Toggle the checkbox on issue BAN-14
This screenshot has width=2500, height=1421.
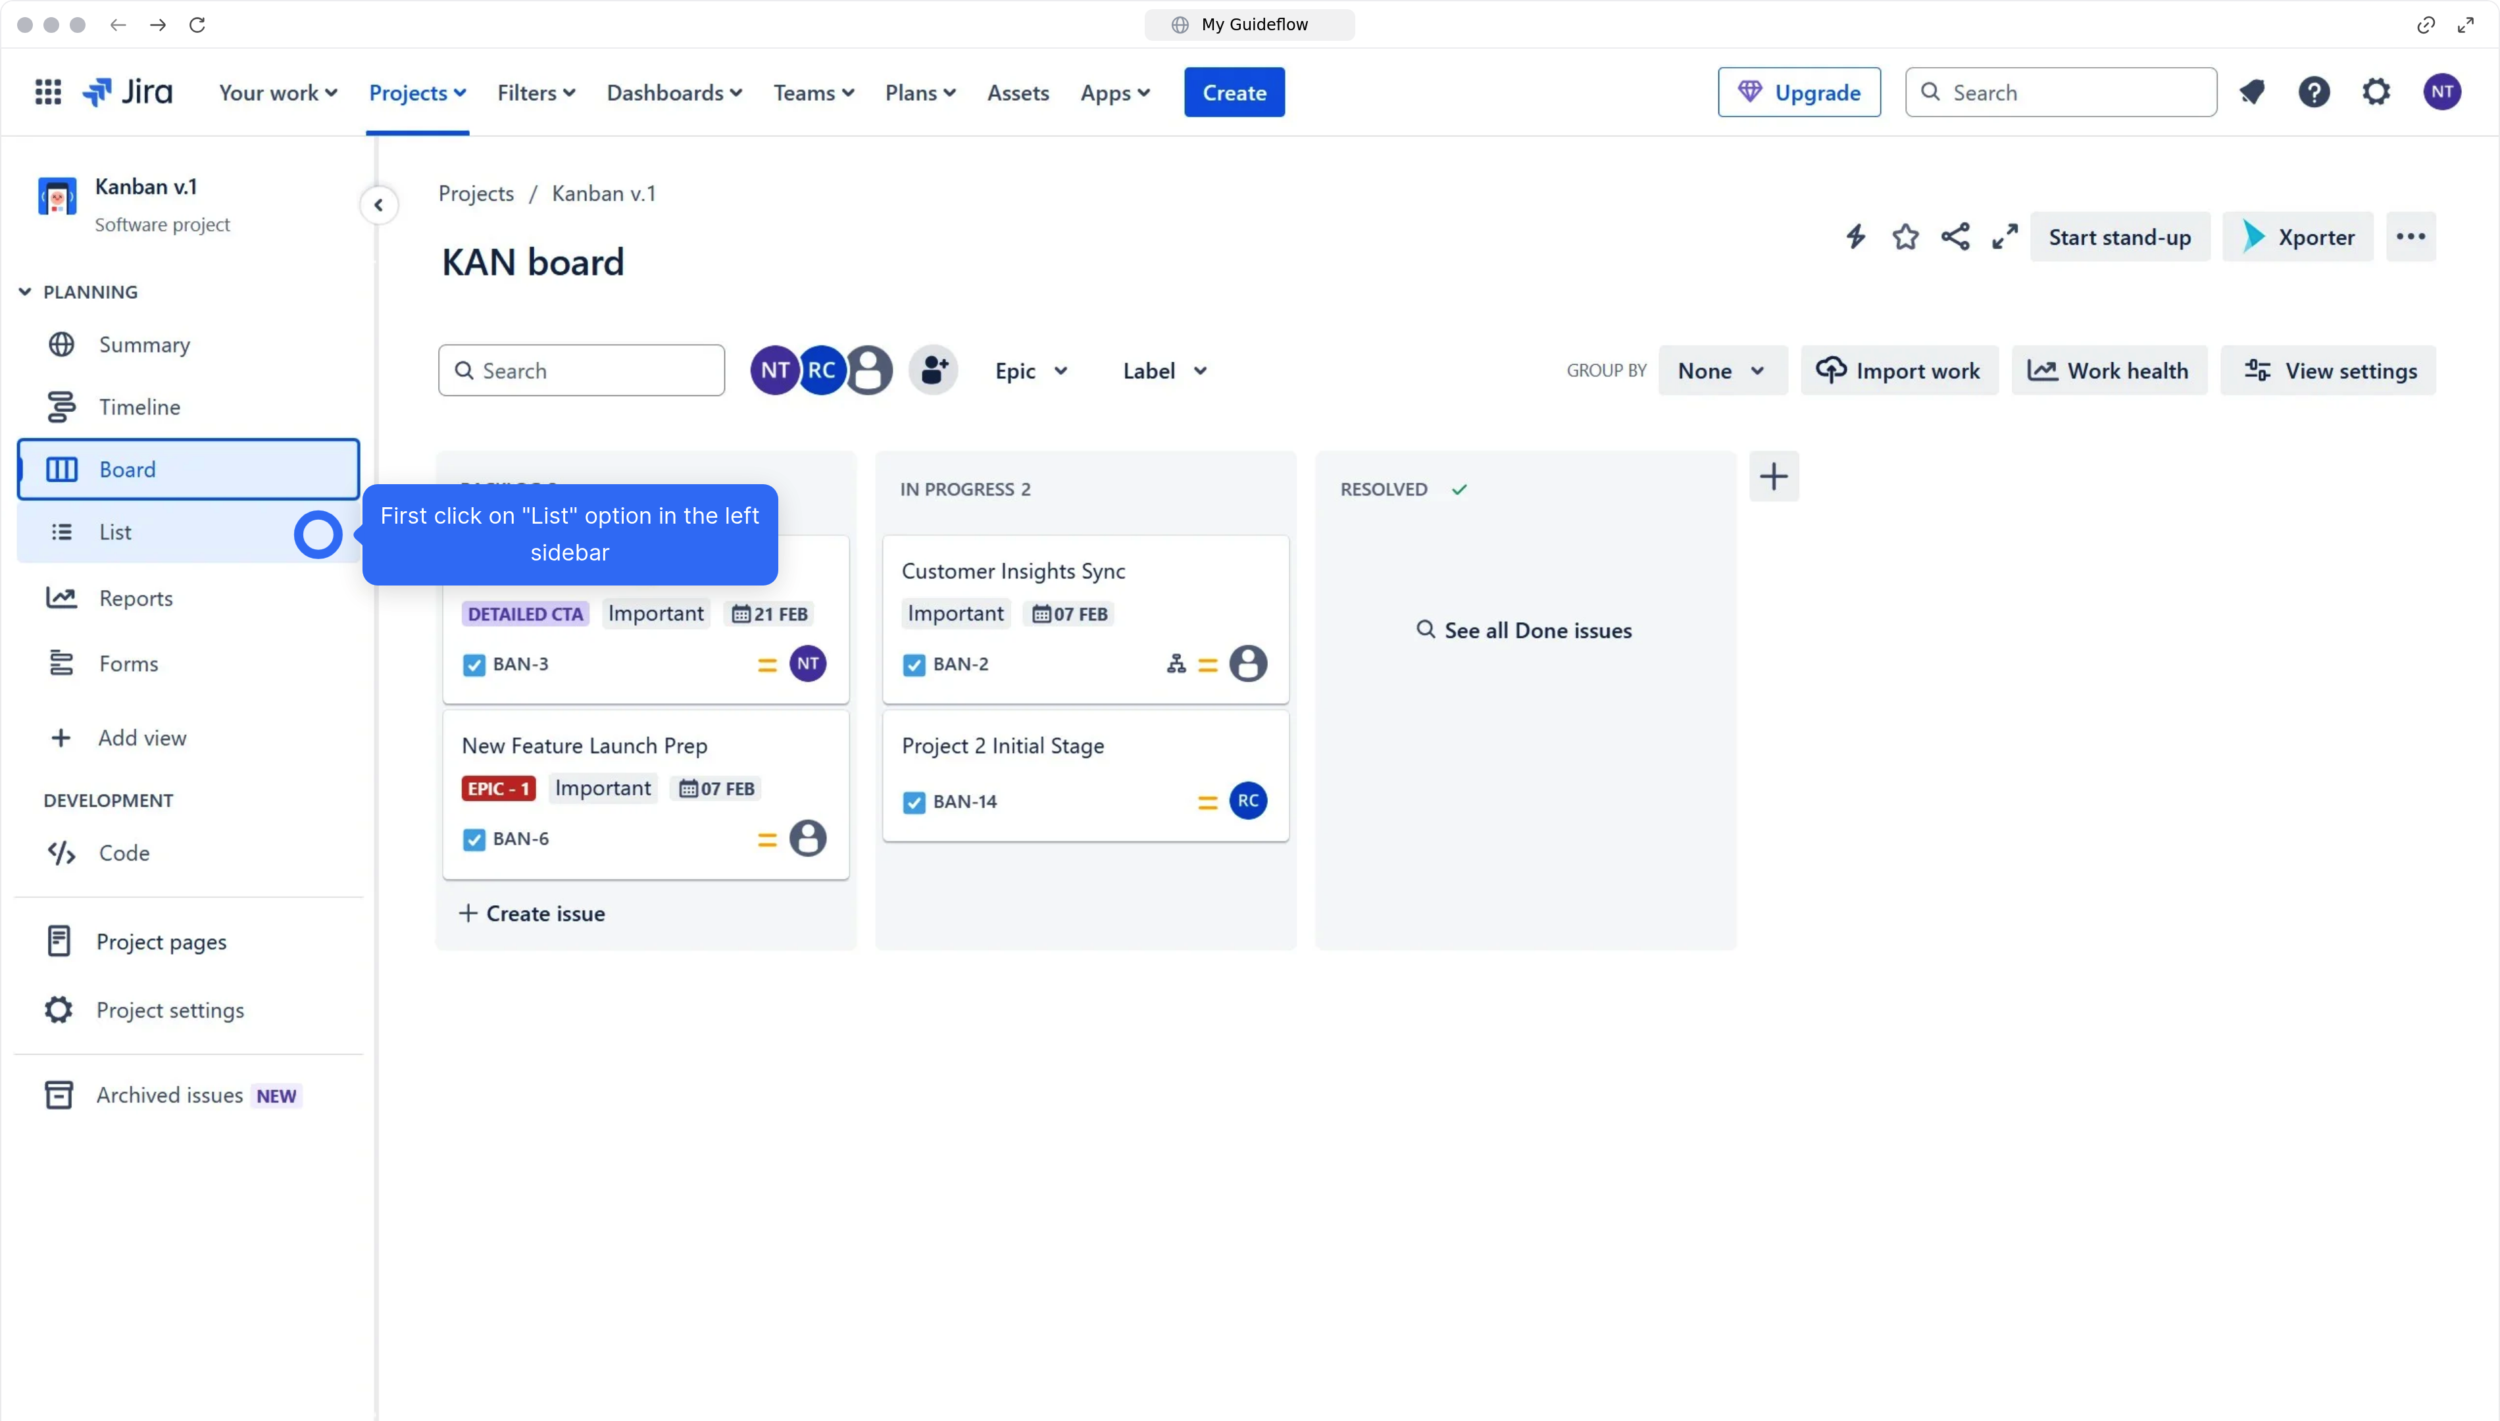pyautogui.click(x=914, y=801)
